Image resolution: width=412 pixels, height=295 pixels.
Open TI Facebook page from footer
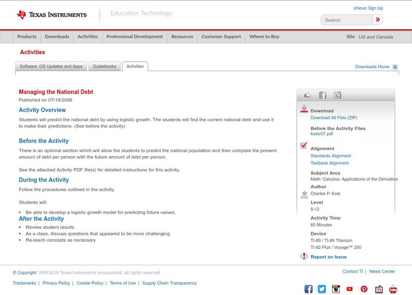[308, 289]
